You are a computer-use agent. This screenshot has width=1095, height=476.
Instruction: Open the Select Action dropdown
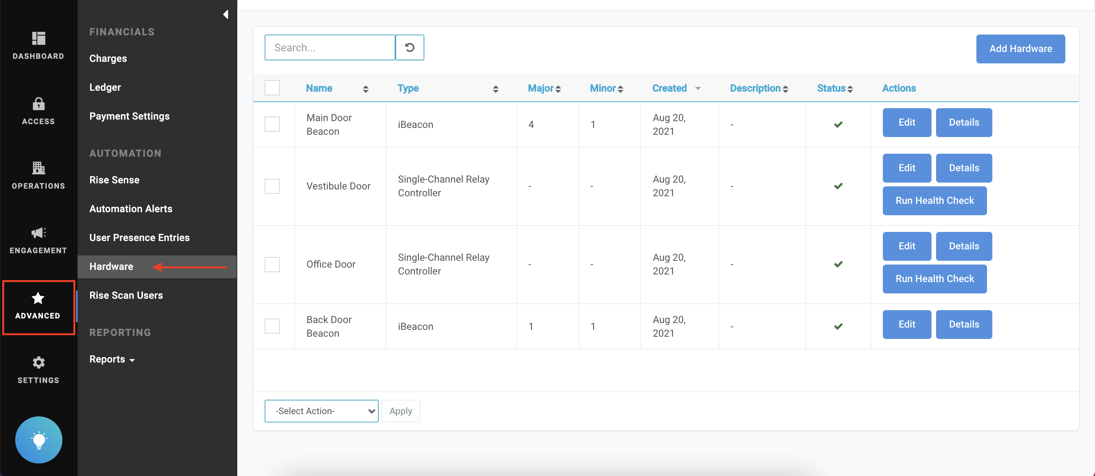tap(321, 411)
